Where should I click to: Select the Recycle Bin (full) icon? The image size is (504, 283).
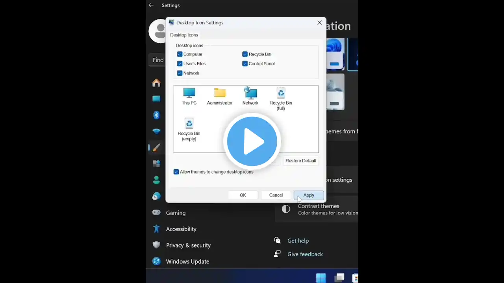281,99
